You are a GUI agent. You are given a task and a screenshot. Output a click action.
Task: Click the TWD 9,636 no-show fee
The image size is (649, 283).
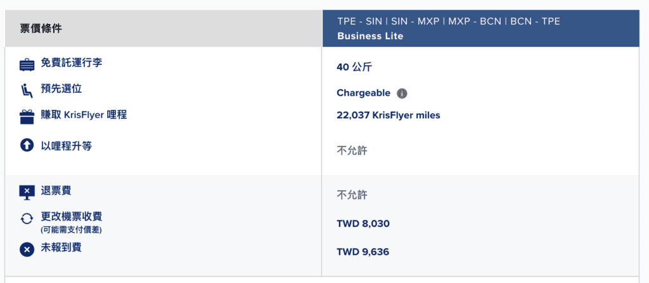[x=363, y=251]
